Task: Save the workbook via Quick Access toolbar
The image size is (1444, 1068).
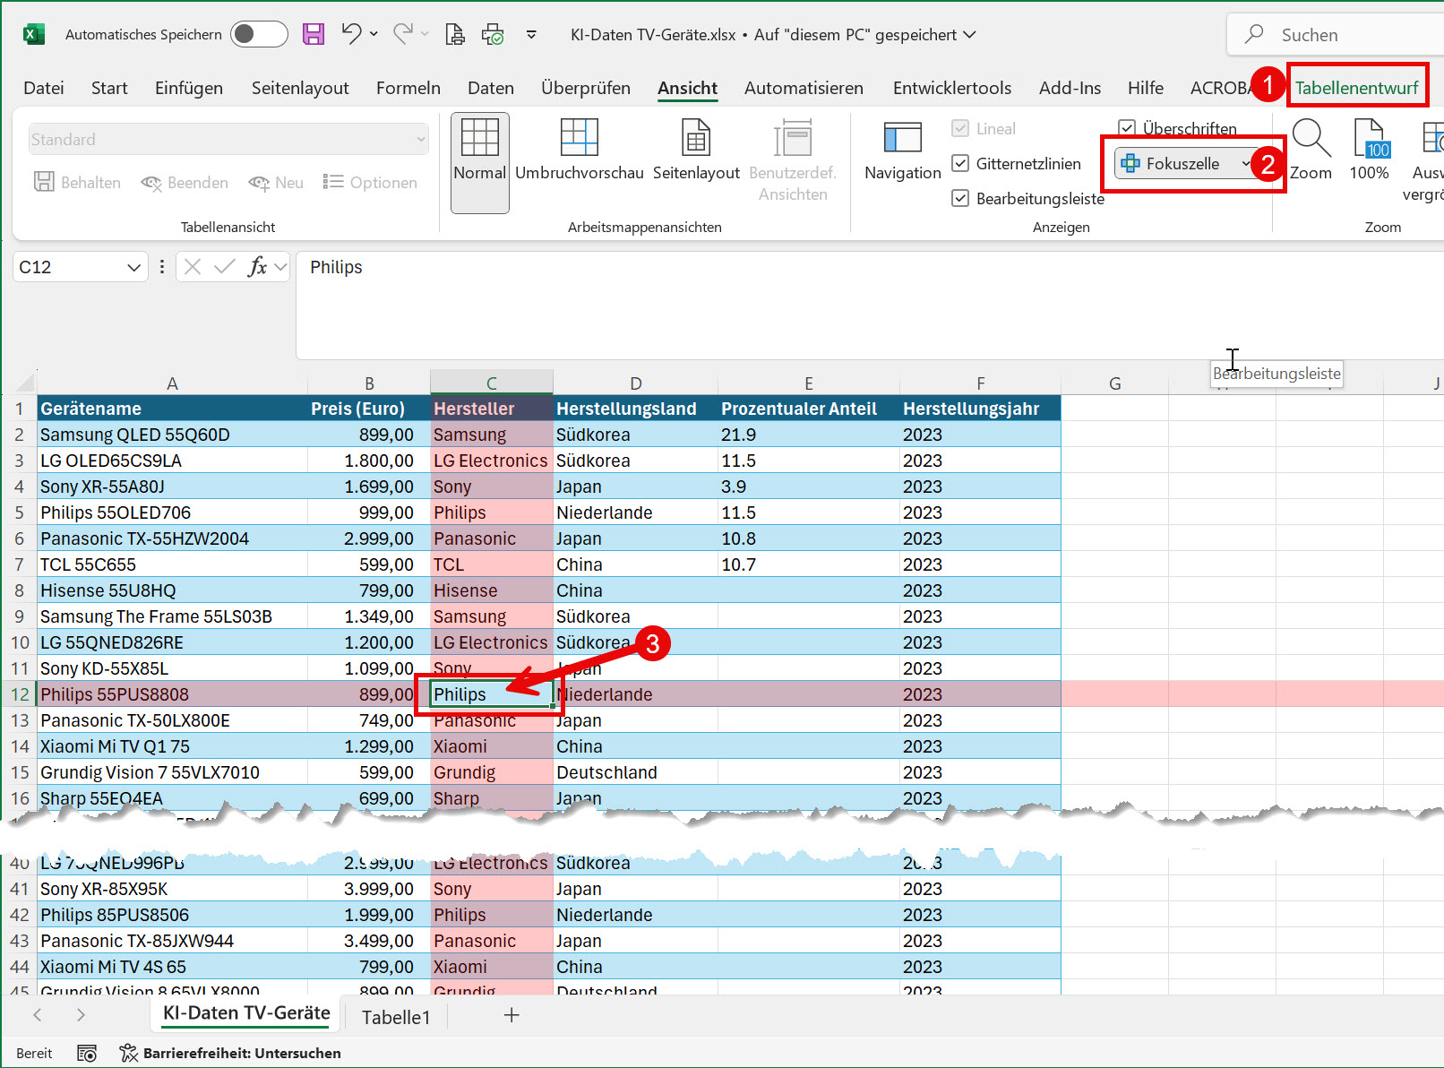Action: [x=314, y=34]
